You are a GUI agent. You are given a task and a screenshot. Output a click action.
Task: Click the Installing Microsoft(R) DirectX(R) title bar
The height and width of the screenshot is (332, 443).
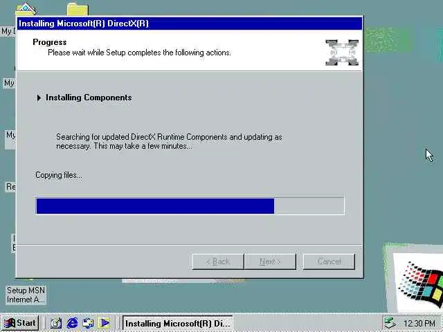coord(190,24)
